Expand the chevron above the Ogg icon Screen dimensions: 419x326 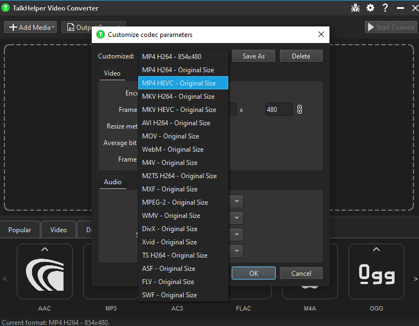[376, 249]
